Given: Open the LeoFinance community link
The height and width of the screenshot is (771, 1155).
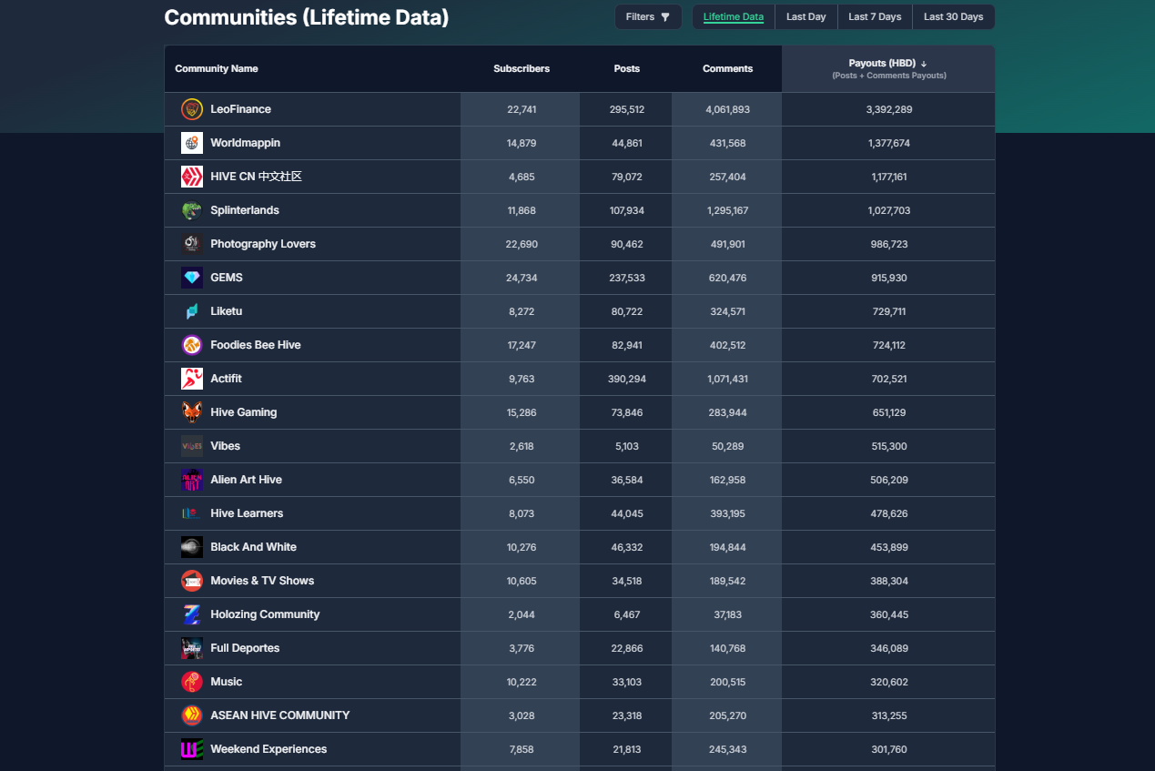Looking at the screenshot, I should pyautogui.click(x=240, y=109).
